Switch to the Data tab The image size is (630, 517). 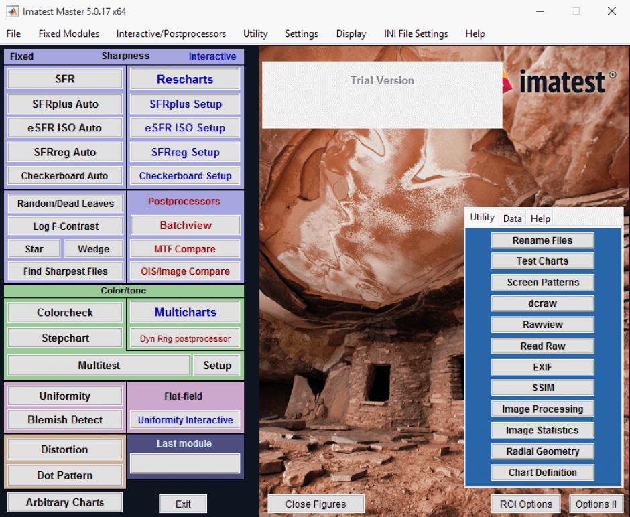(512, 218)
